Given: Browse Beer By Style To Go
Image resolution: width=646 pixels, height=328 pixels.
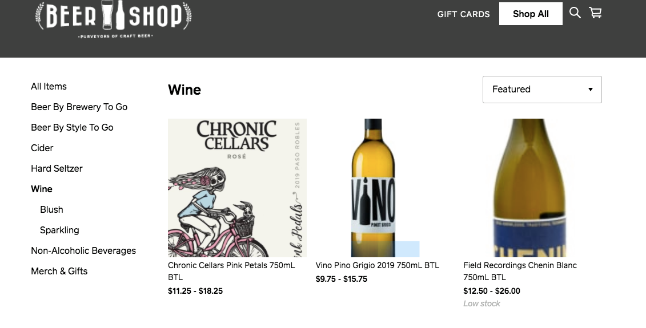Looking at the screenshot, I should 72,127.
